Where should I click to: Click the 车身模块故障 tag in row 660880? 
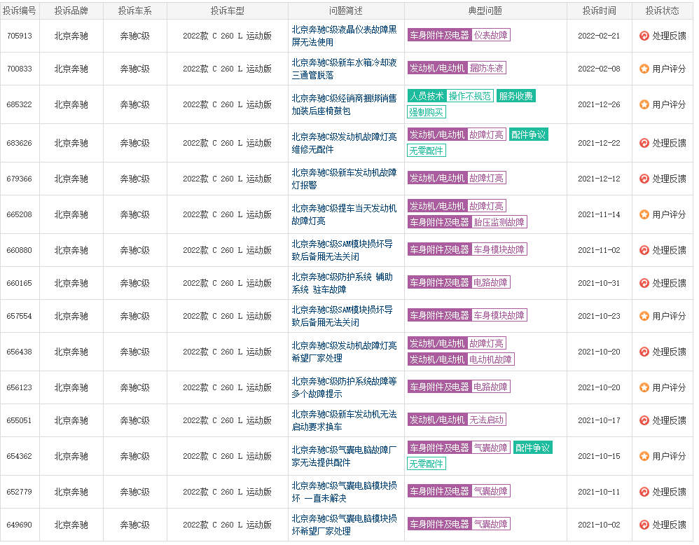point(499,250)
